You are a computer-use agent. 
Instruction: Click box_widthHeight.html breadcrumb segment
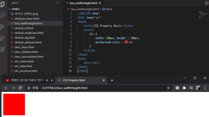[x=85, y=9]
